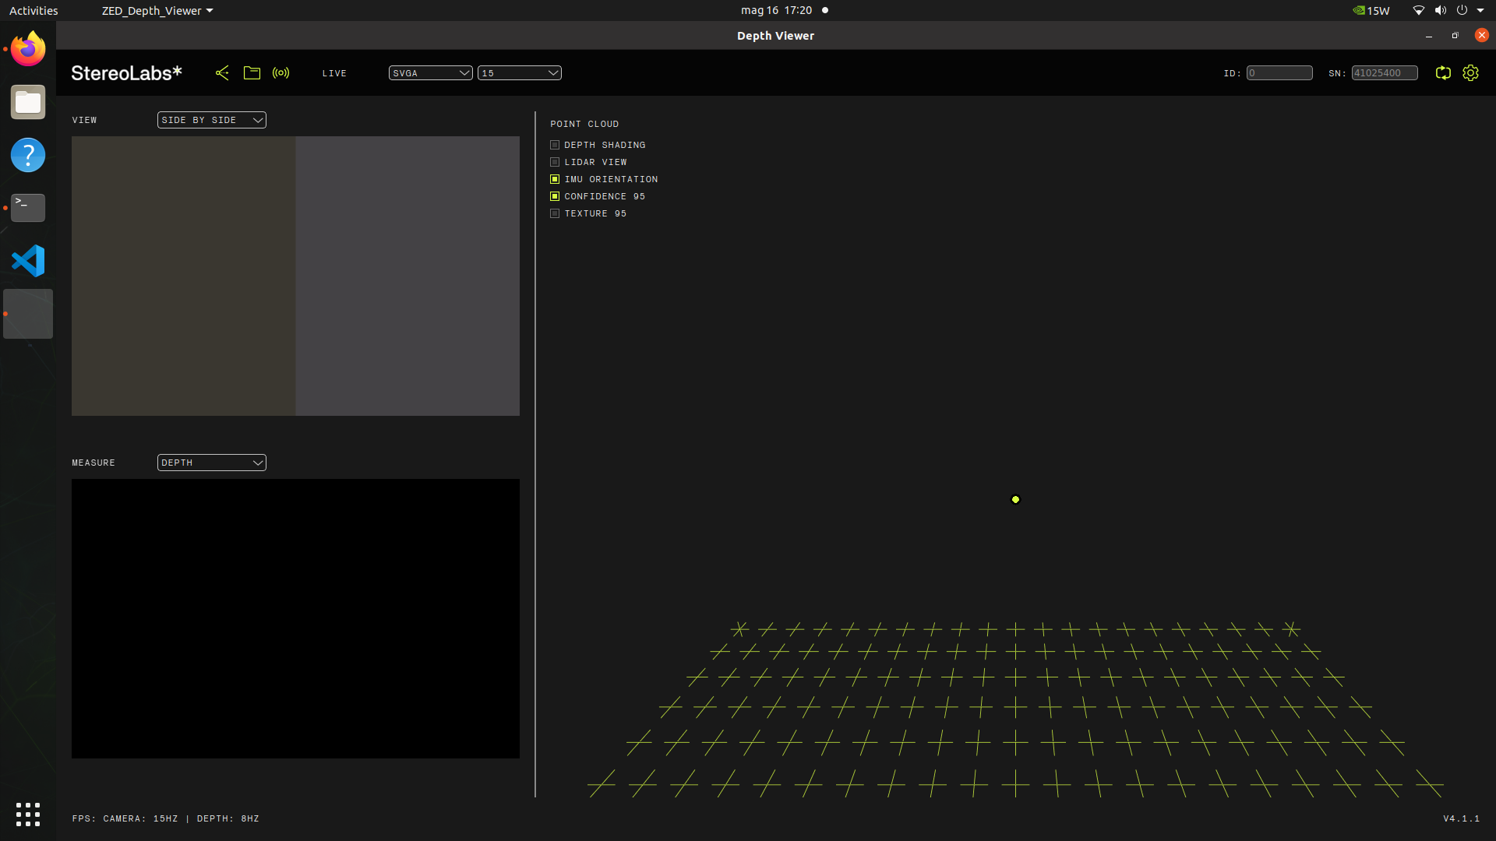Reload the camera with the refresh icon
This screenshot has height=841, width=1496.
[1442, 72]
